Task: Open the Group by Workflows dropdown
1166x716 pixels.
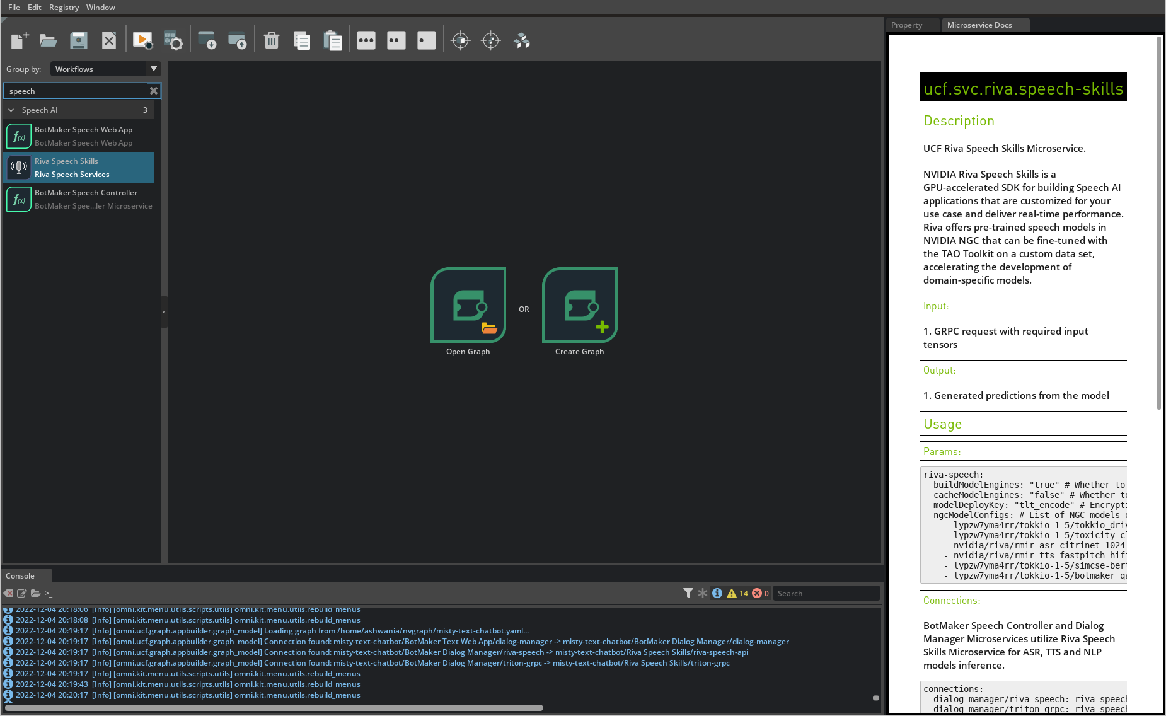Action: pyautogui.click(x=105, y=69)
